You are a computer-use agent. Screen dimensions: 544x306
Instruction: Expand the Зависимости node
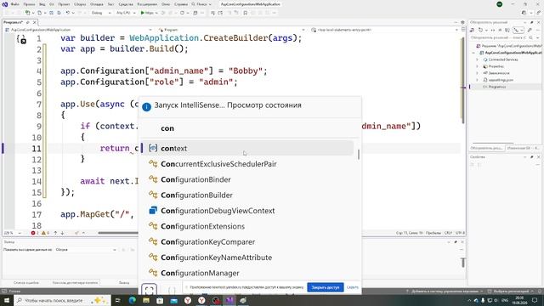[x=477, y=73]
